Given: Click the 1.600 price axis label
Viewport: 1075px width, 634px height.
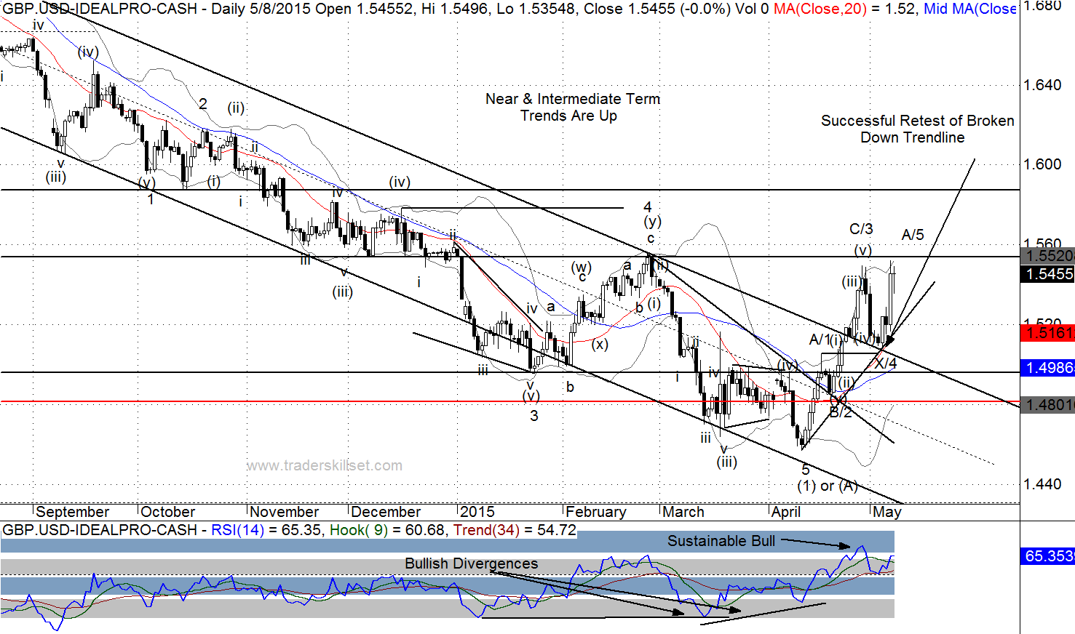Looking at the screenshot, I should (x=1042, y=164).
